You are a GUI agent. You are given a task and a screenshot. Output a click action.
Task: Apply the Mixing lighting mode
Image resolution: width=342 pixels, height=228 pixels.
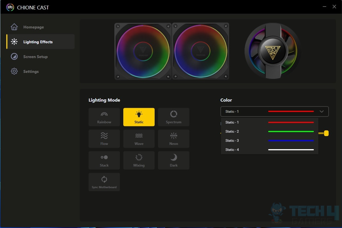[139, 160]
